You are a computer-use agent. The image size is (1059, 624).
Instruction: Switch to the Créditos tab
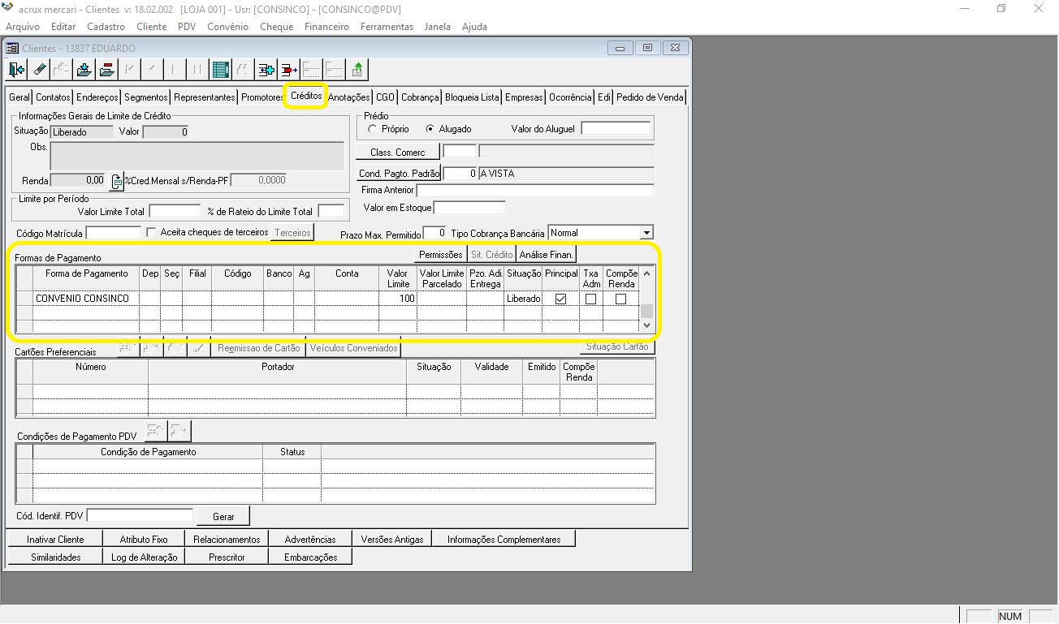(306, 96)
